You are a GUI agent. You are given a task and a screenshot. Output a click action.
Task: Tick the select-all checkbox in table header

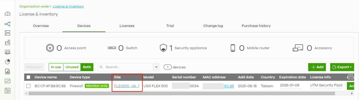click(x=29, y=77)
